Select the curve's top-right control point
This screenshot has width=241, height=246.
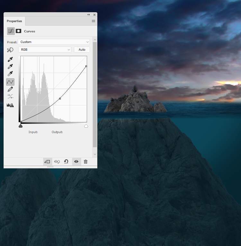(86, 66)
